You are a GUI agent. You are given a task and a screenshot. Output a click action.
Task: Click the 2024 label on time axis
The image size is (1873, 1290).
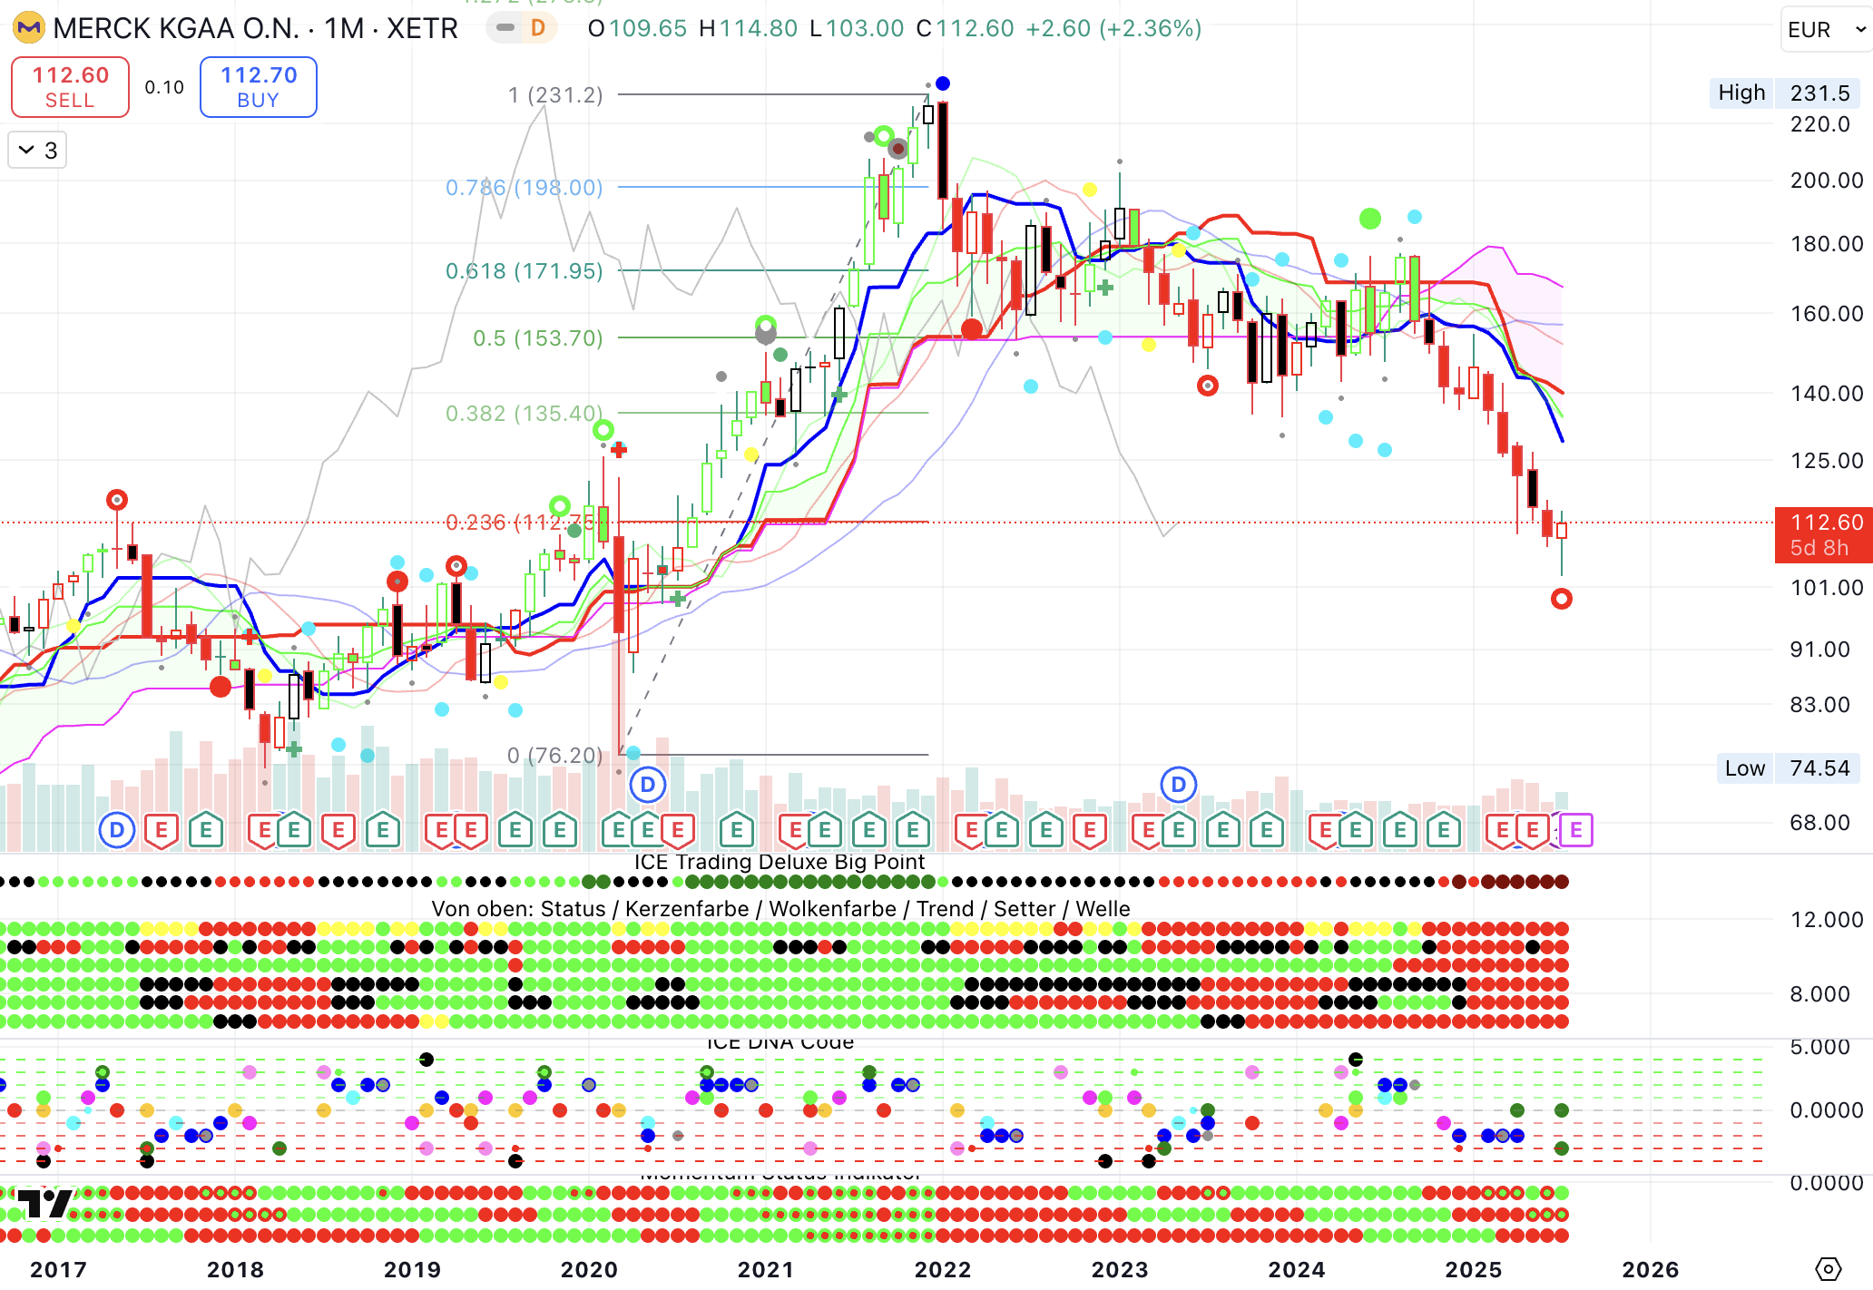[x=1296, y=1269]
